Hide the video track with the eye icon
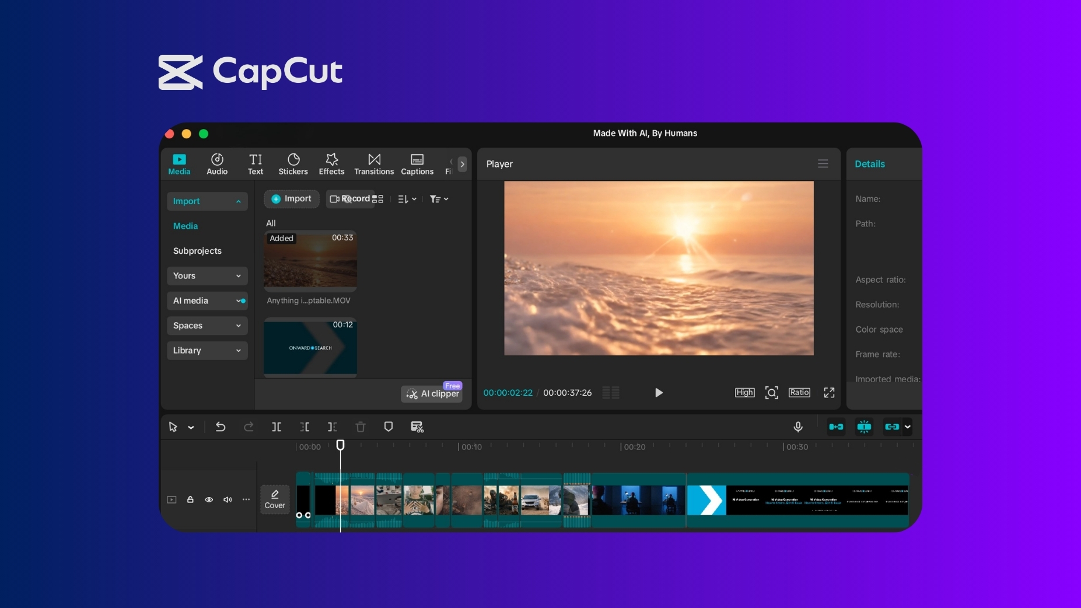The image size is (1081, 608). 208,500
